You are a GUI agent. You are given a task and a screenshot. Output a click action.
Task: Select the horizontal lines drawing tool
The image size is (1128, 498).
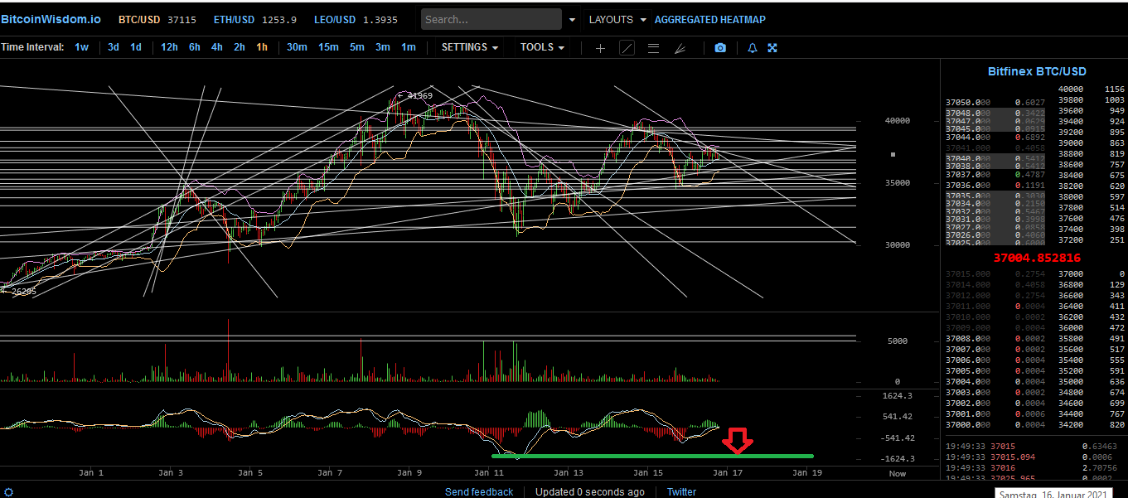click(653, 48)
